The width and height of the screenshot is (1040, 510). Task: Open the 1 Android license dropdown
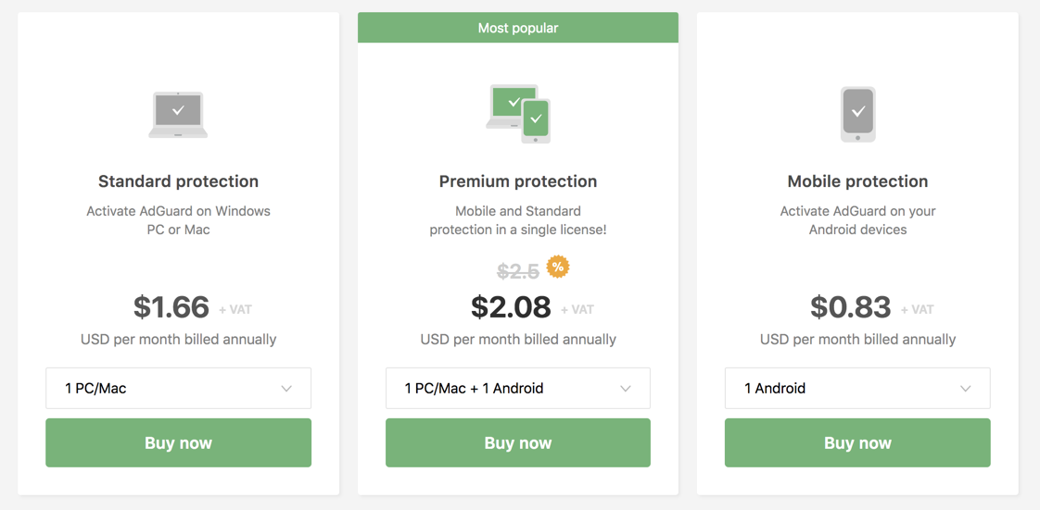point(857,388)
